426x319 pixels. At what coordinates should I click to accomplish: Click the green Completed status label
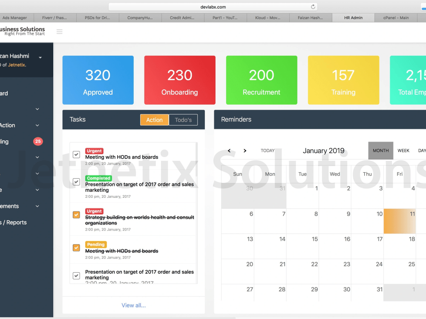pyautogui.click(x=98, y=178)
